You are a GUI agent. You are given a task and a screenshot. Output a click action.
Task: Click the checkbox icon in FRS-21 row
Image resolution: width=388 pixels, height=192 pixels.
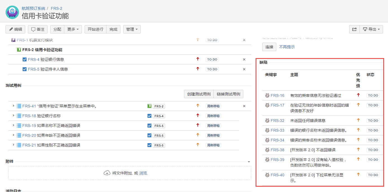[x=149, y=145]
